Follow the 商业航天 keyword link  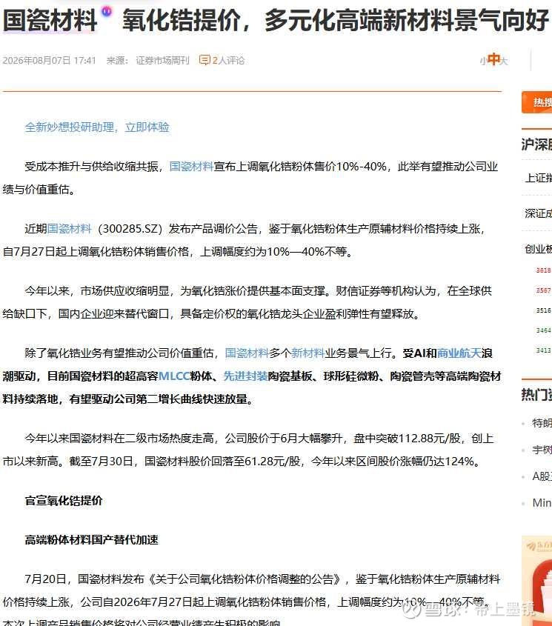[459, 353]
